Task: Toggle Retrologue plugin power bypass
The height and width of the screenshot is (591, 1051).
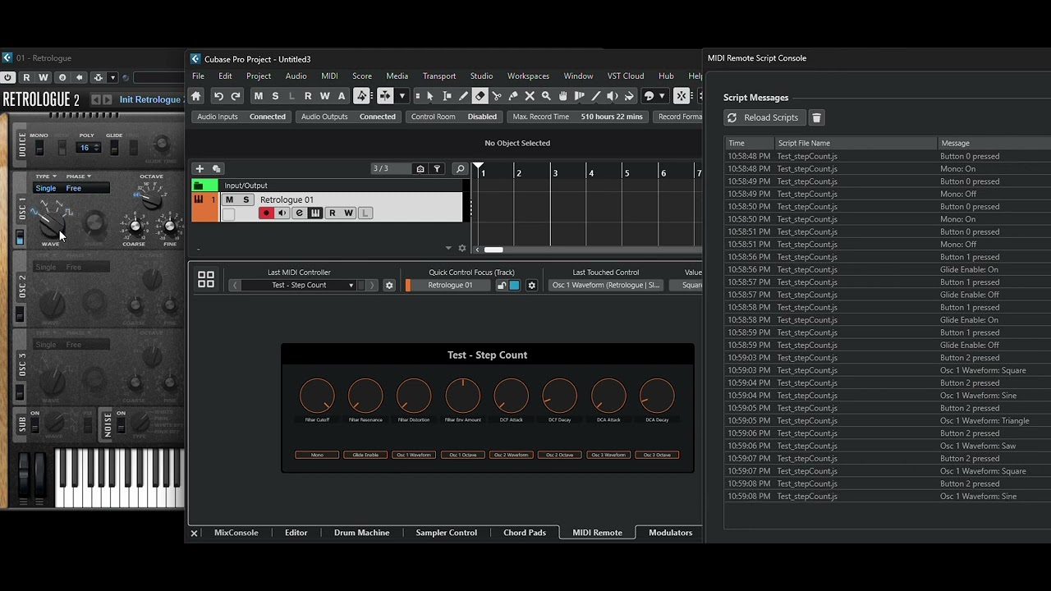Action: click(x=7, y=77)
